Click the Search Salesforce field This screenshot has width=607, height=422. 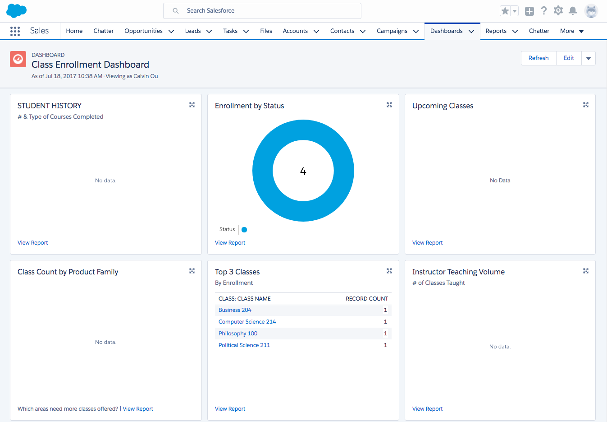coord(262,11)
